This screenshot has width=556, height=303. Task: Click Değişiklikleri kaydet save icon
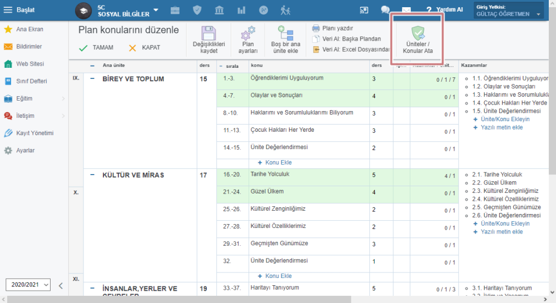209,39
